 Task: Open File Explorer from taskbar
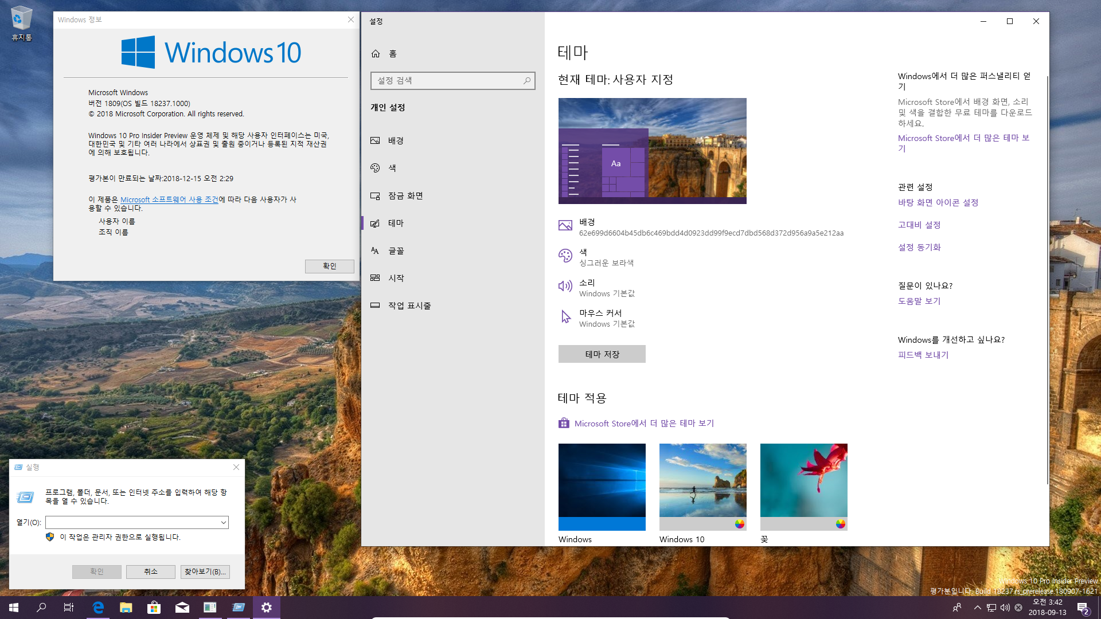pos(126,608)
